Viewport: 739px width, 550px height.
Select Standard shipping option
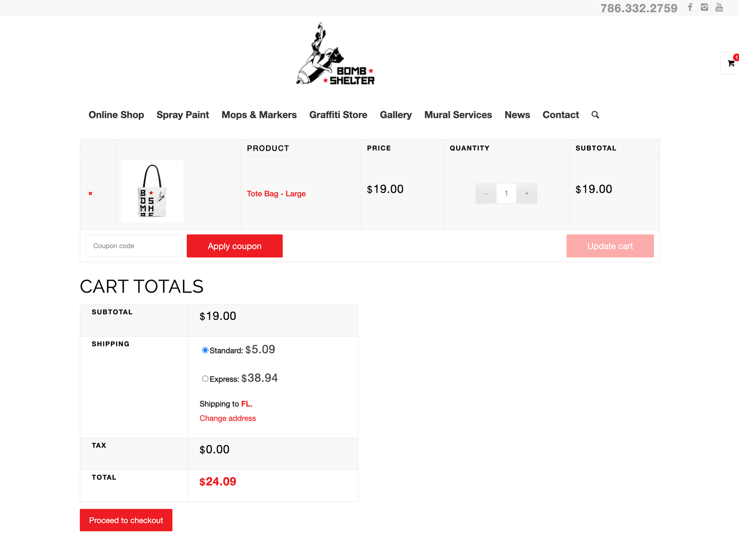point(205,350)
